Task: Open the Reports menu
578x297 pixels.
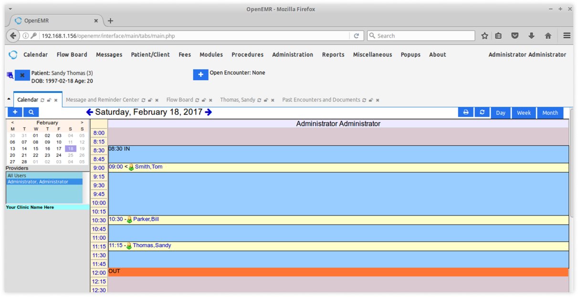Action: coord(333,55)
